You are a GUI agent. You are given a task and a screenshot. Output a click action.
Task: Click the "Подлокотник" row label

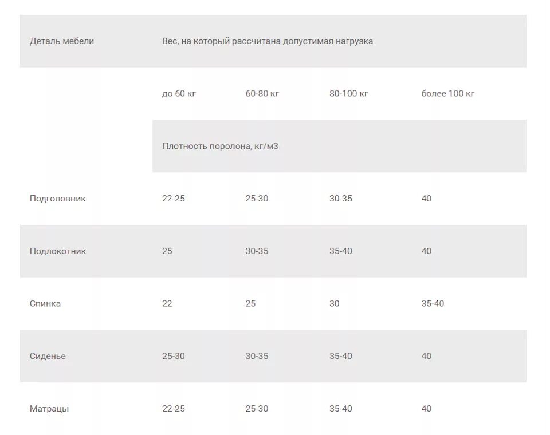click(x=58, y=251)
